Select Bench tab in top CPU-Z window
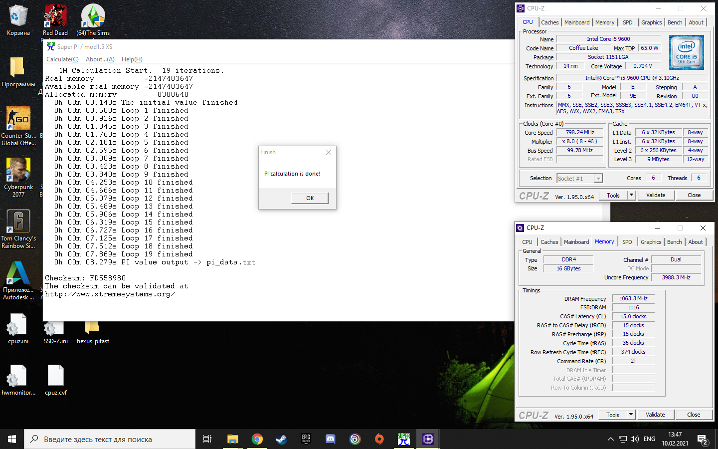Screen dimensions: 718x449 point(675,22)
